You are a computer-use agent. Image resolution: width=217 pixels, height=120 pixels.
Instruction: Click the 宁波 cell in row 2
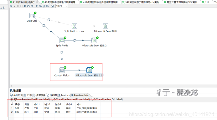tap(47, 112)
